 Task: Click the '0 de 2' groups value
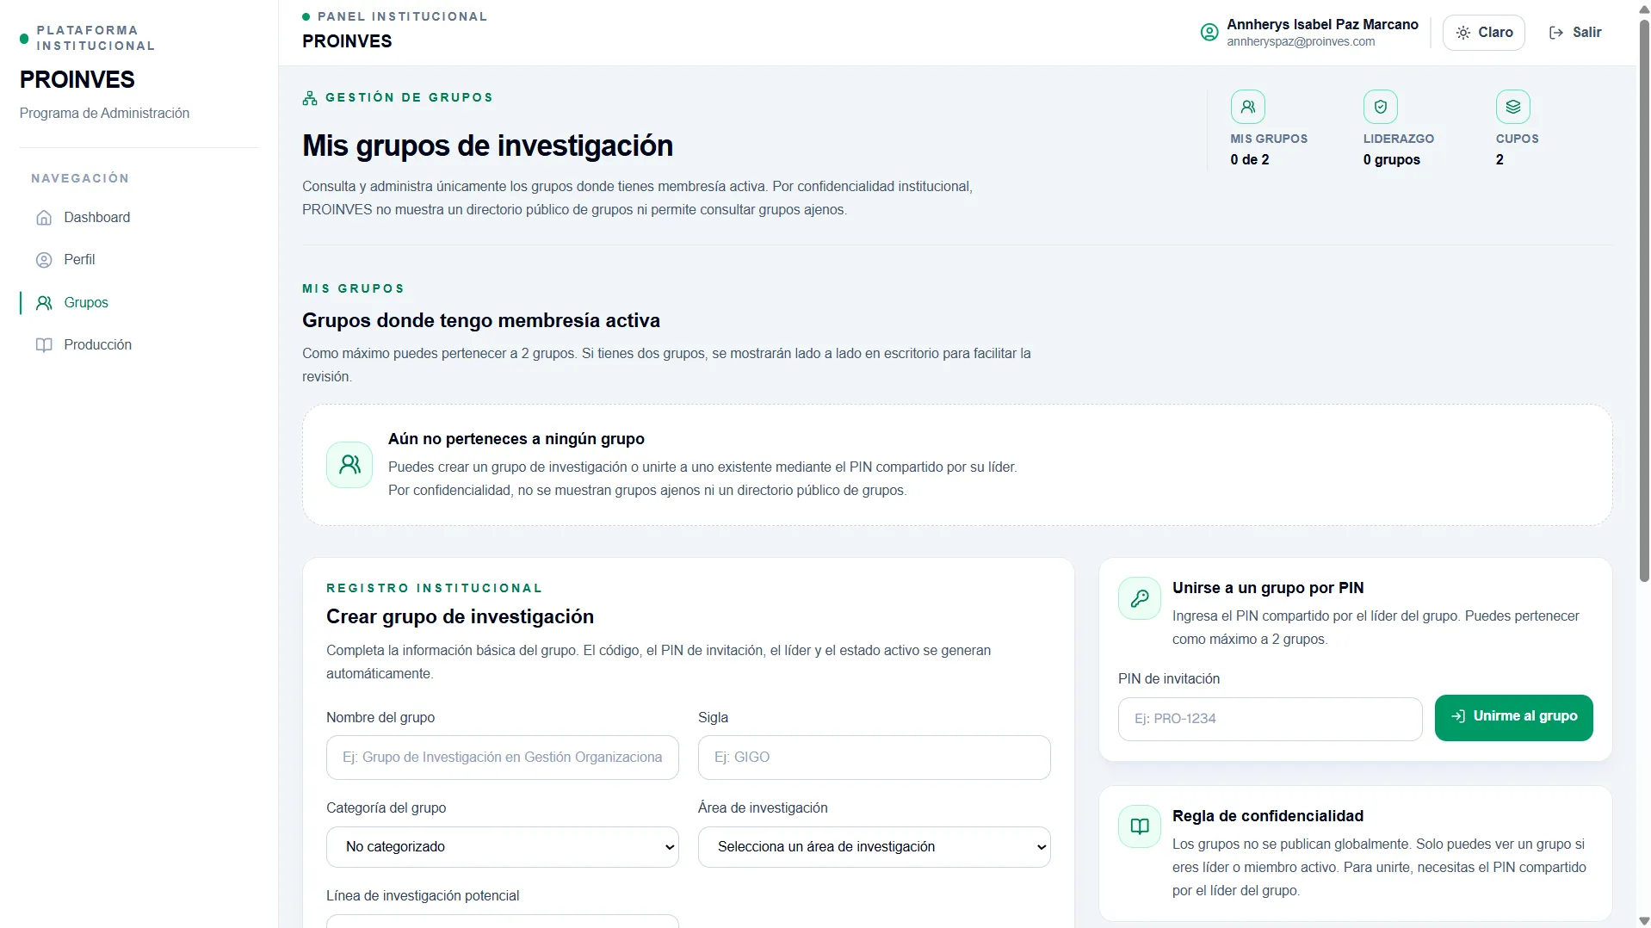pyautogui.click(x=1250, y=160)
